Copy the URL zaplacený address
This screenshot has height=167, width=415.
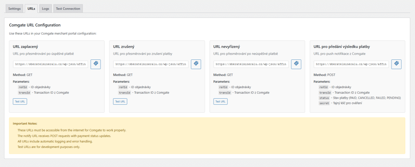(x=96, y=64)
